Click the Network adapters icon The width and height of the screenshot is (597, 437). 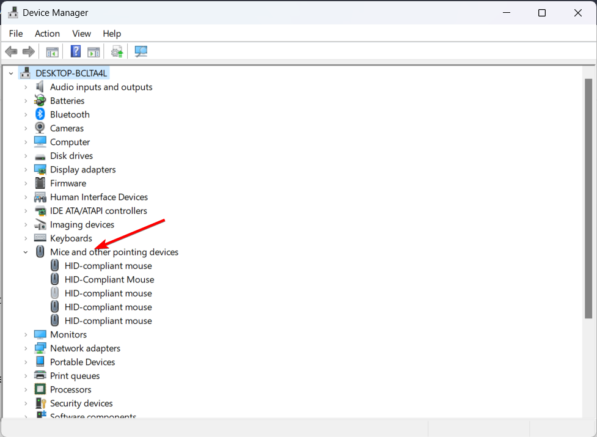tap(40, 348)
